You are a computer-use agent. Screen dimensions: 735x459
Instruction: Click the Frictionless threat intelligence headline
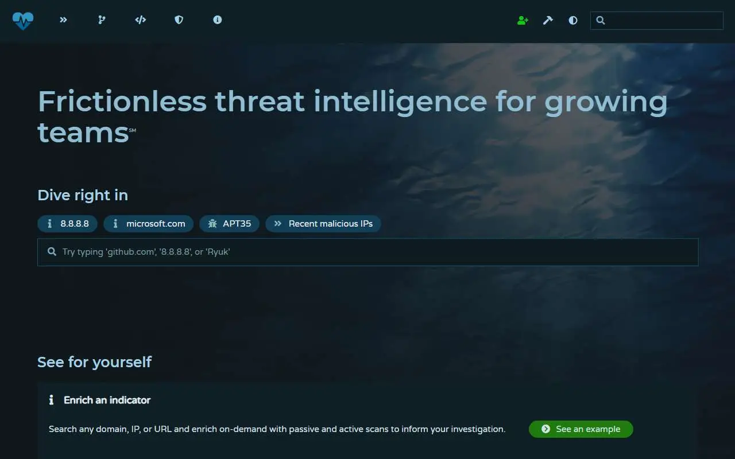(x=353, y=117)
